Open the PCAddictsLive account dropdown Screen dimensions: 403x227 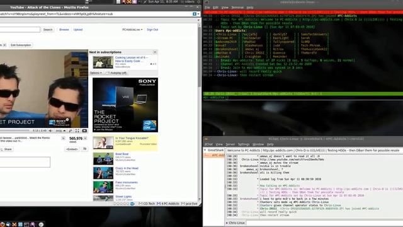point(132,30)
